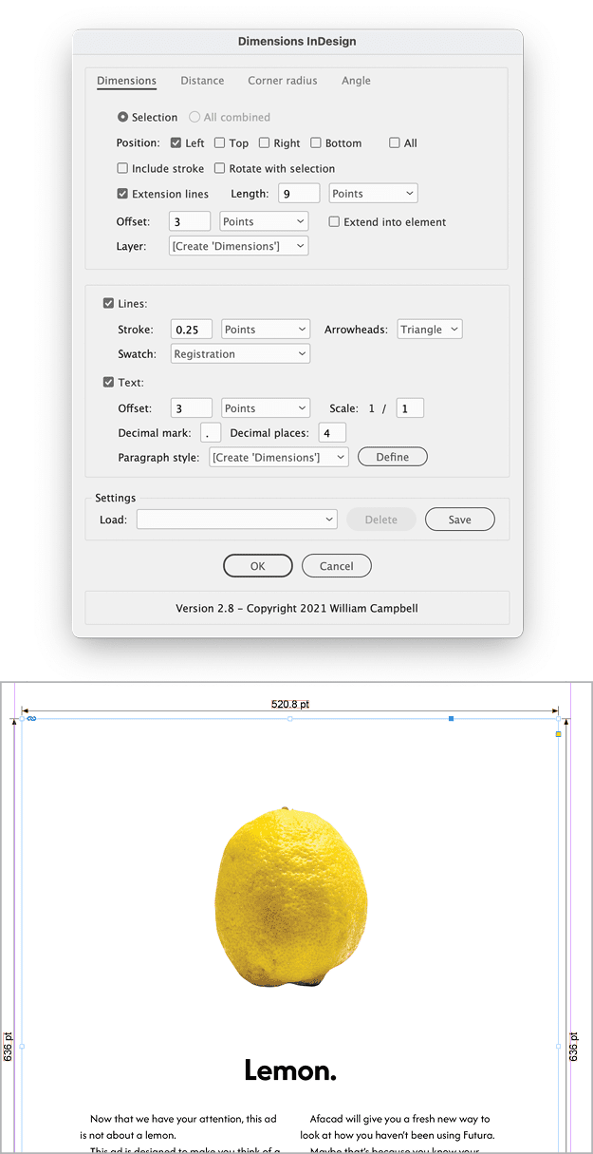Click the version copyright text
Image resolution: width=593 pixels, height=1154 pixels.
[297, 608]
